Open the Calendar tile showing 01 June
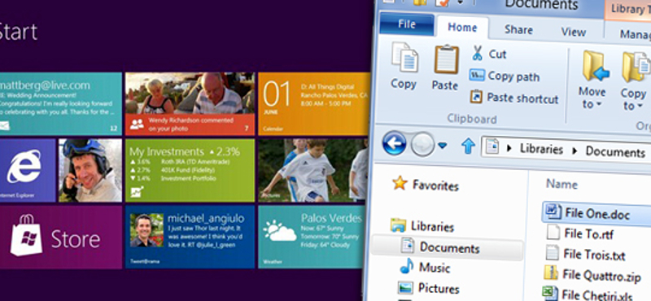 coord(314,104)
